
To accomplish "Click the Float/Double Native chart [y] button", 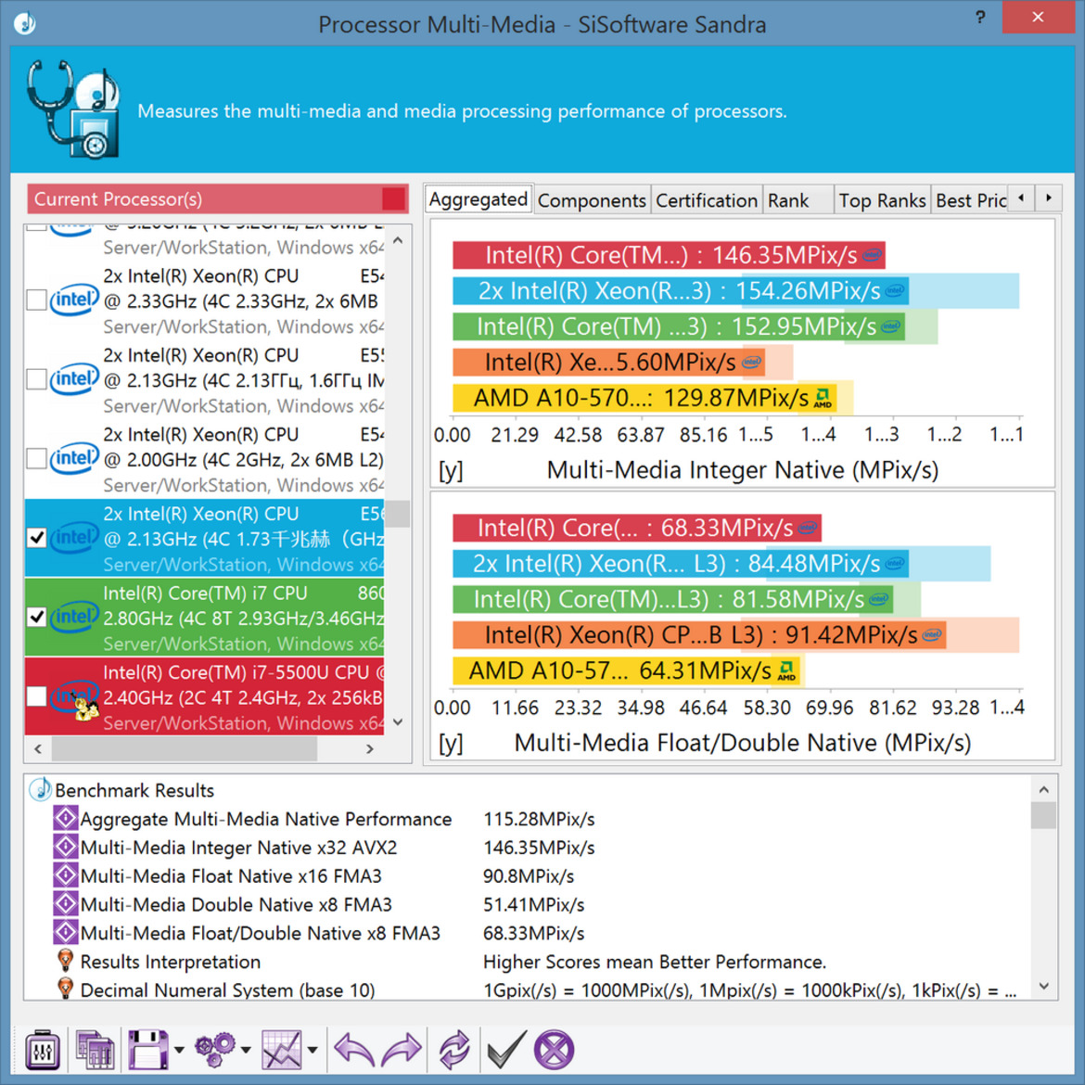I will pos(451,743).
